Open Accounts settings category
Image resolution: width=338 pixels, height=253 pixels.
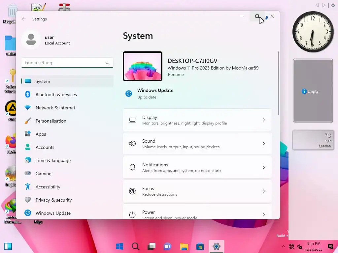67,147
